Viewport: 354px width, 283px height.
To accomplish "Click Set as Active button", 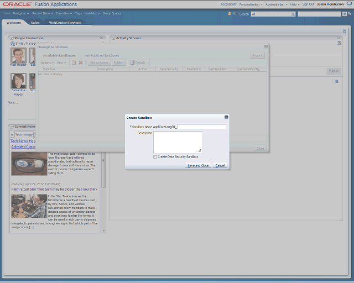I will (x=99, y=62).
